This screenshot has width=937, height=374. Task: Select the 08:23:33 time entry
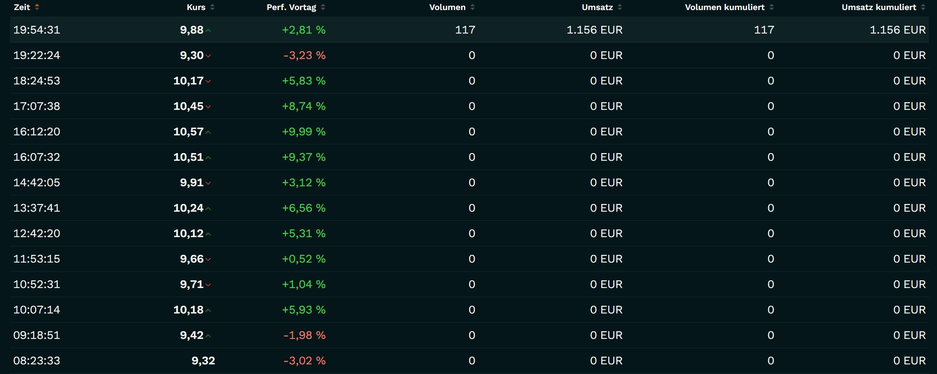37,361
